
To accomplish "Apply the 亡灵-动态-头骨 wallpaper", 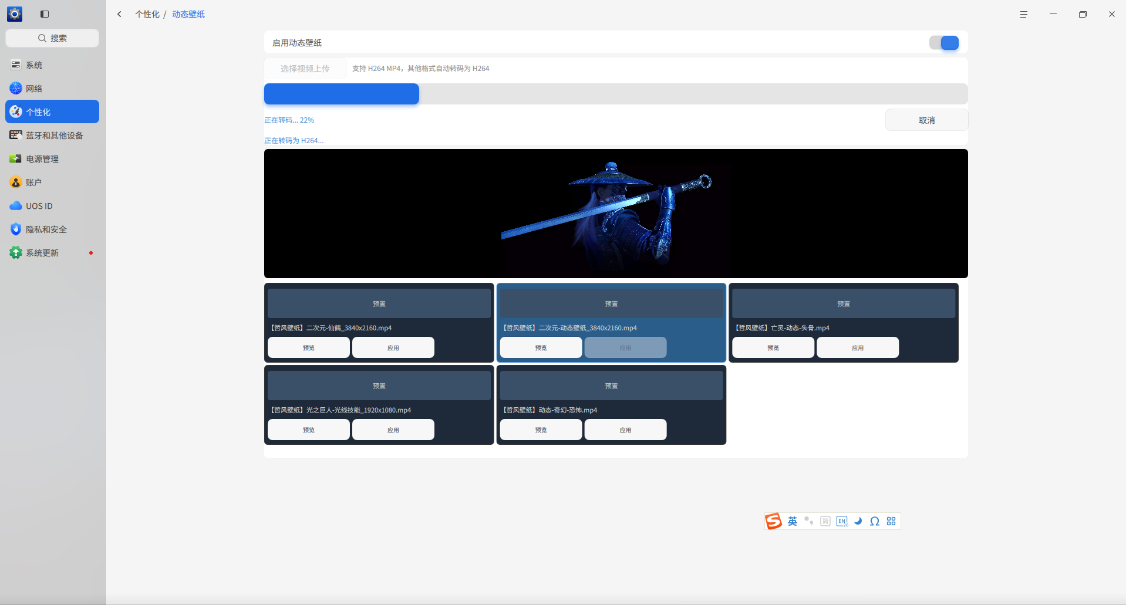I will 858,347.
